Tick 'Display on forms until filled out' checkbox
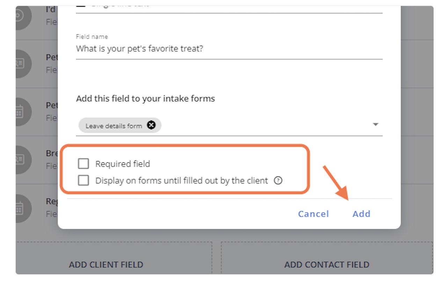 tap(83, 181)
